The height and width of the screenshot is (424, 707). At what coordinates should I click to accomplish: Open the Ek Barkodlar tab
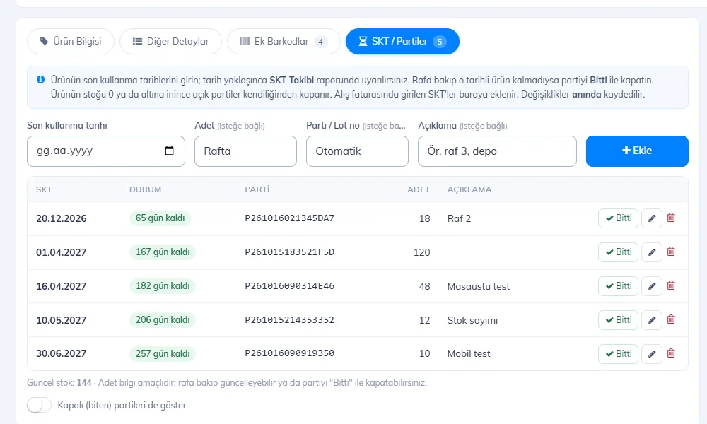(284, 42)
